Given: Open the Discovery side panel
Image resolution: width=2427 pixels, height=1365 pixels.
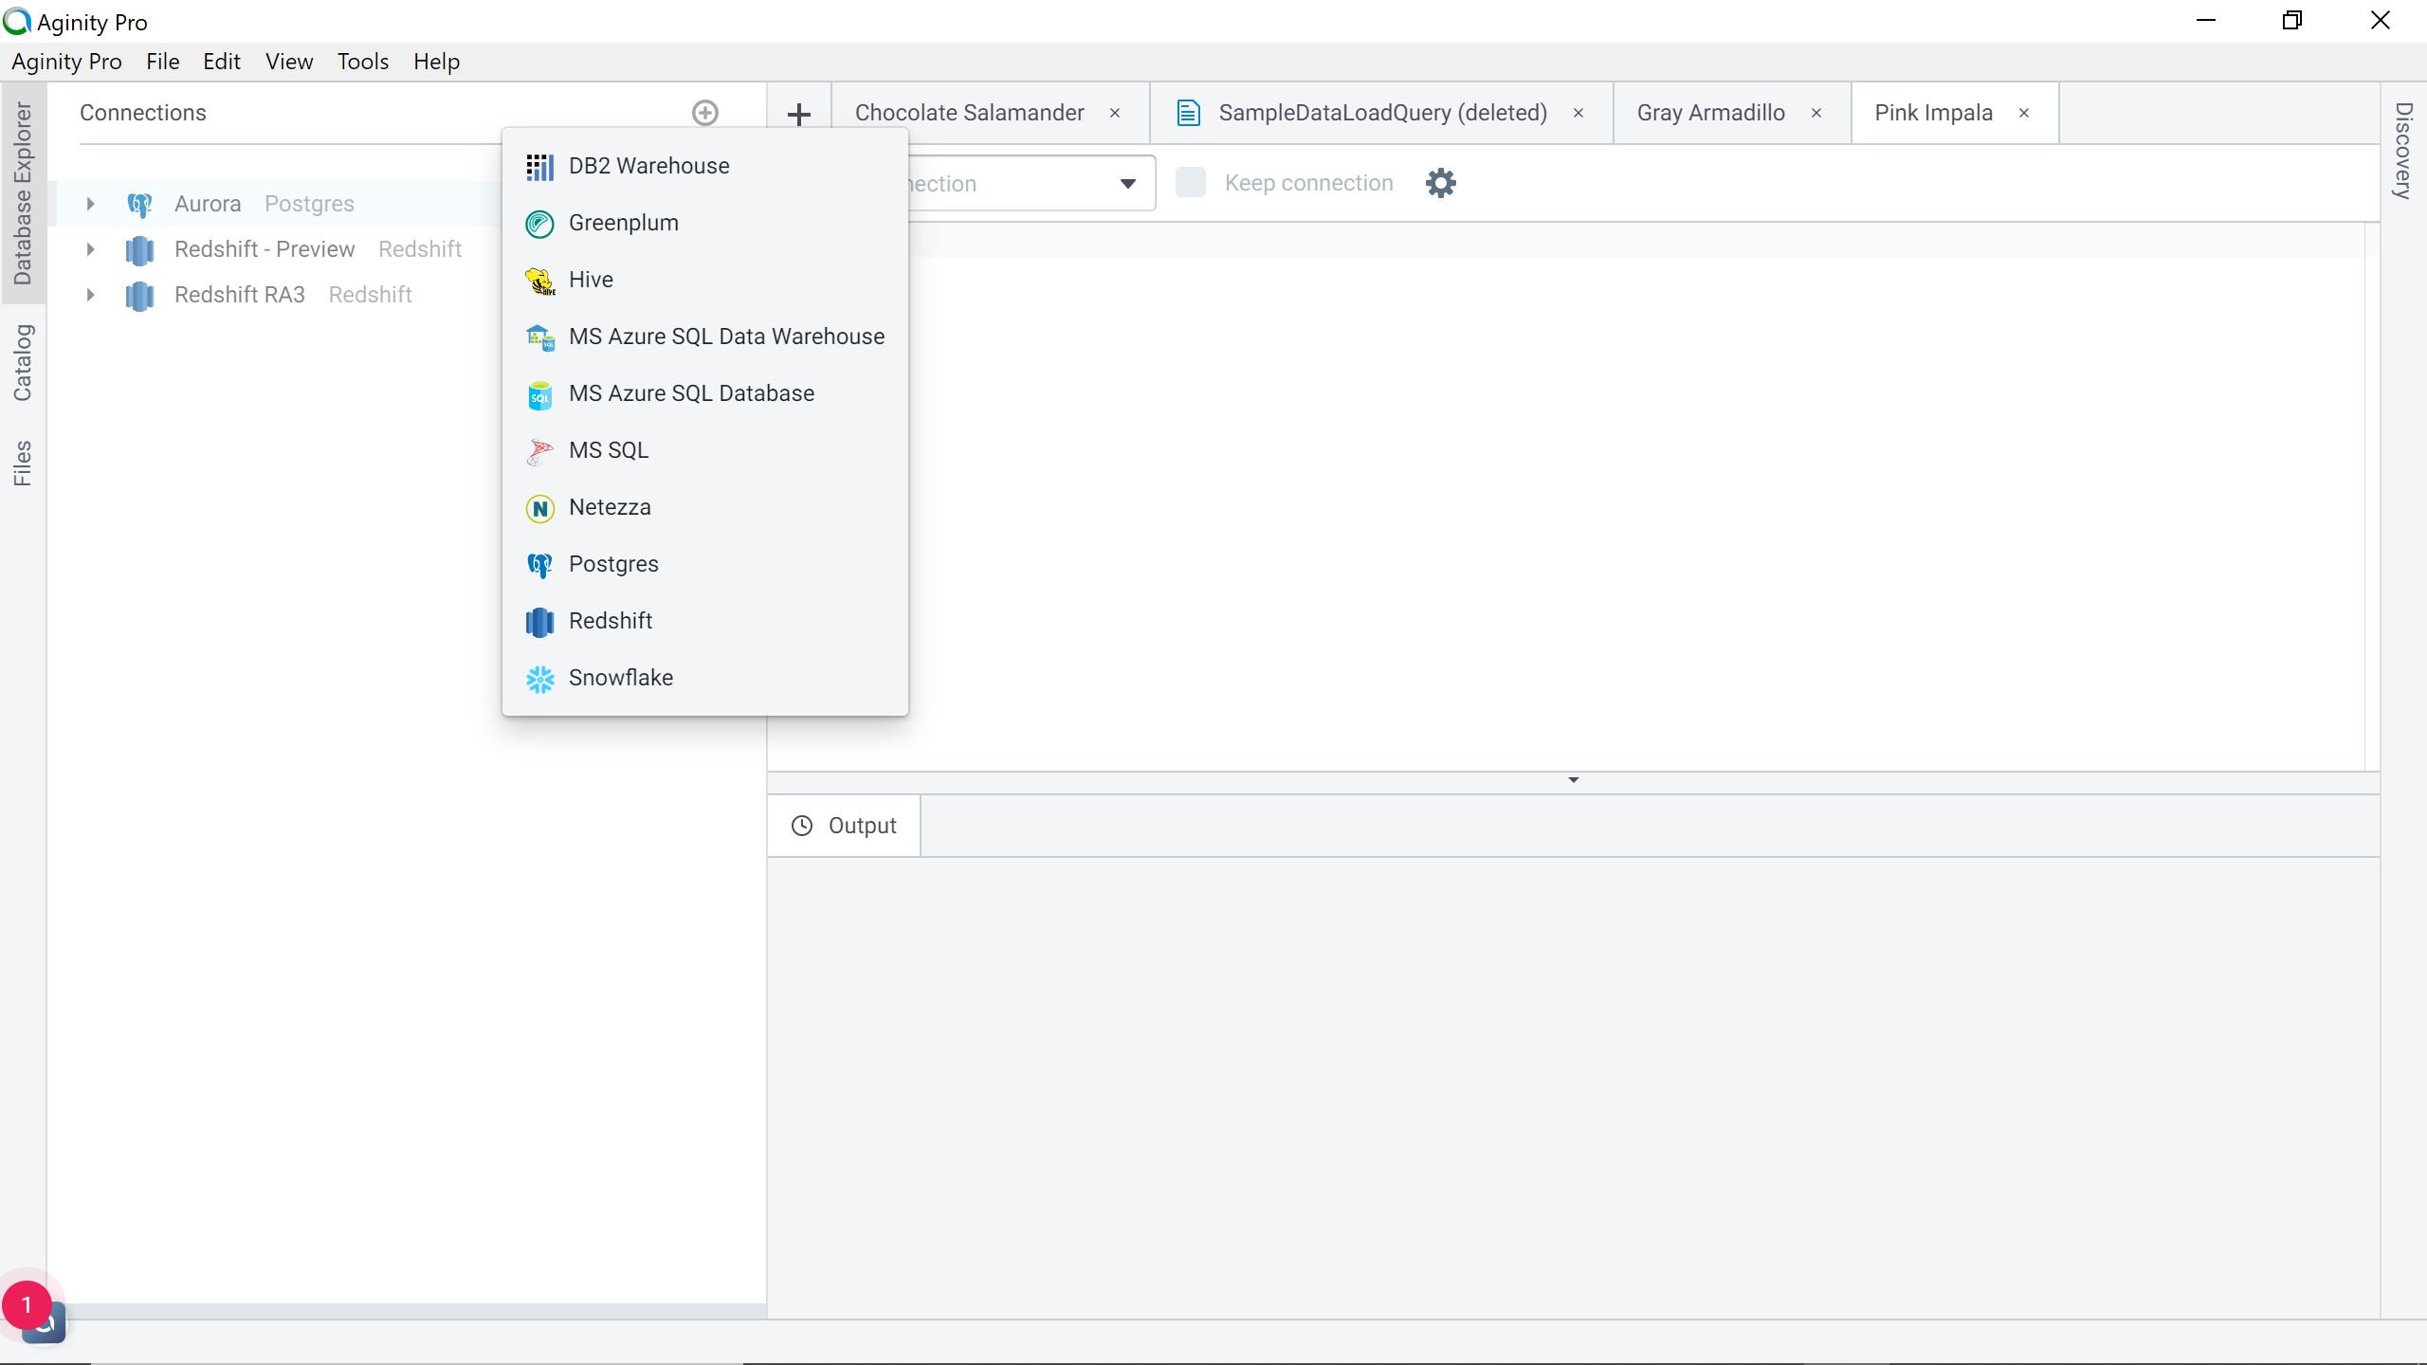Looking at the screenshot, I should click(2402, 150).
